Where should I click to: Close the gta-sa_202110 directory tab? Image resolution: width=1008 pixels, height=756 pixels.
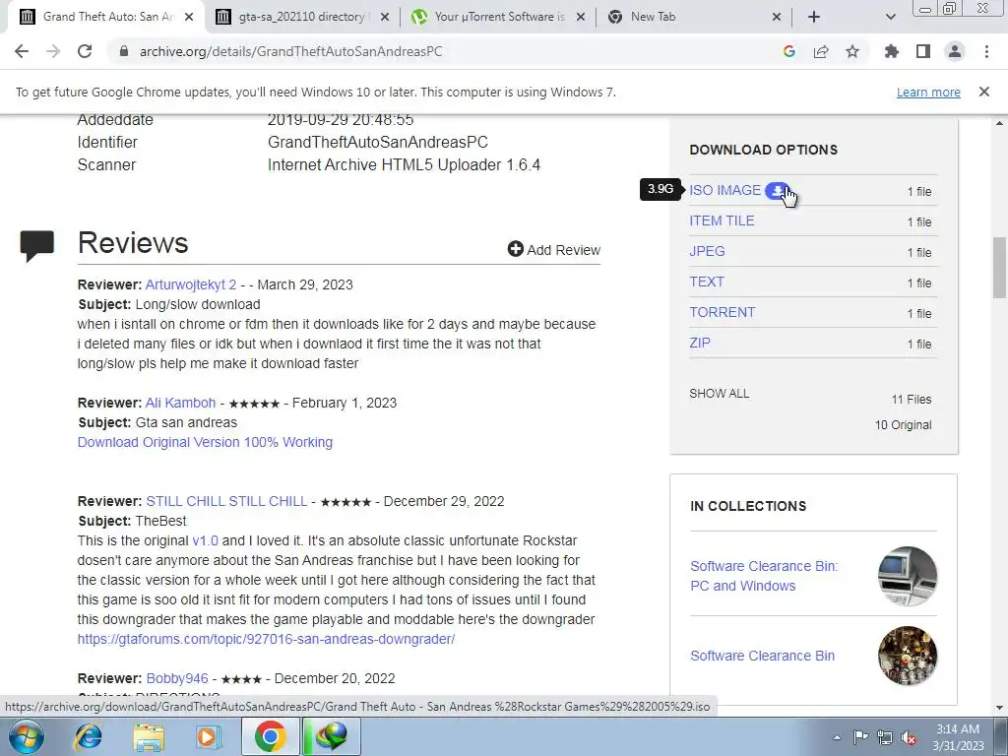pos(385,17)
